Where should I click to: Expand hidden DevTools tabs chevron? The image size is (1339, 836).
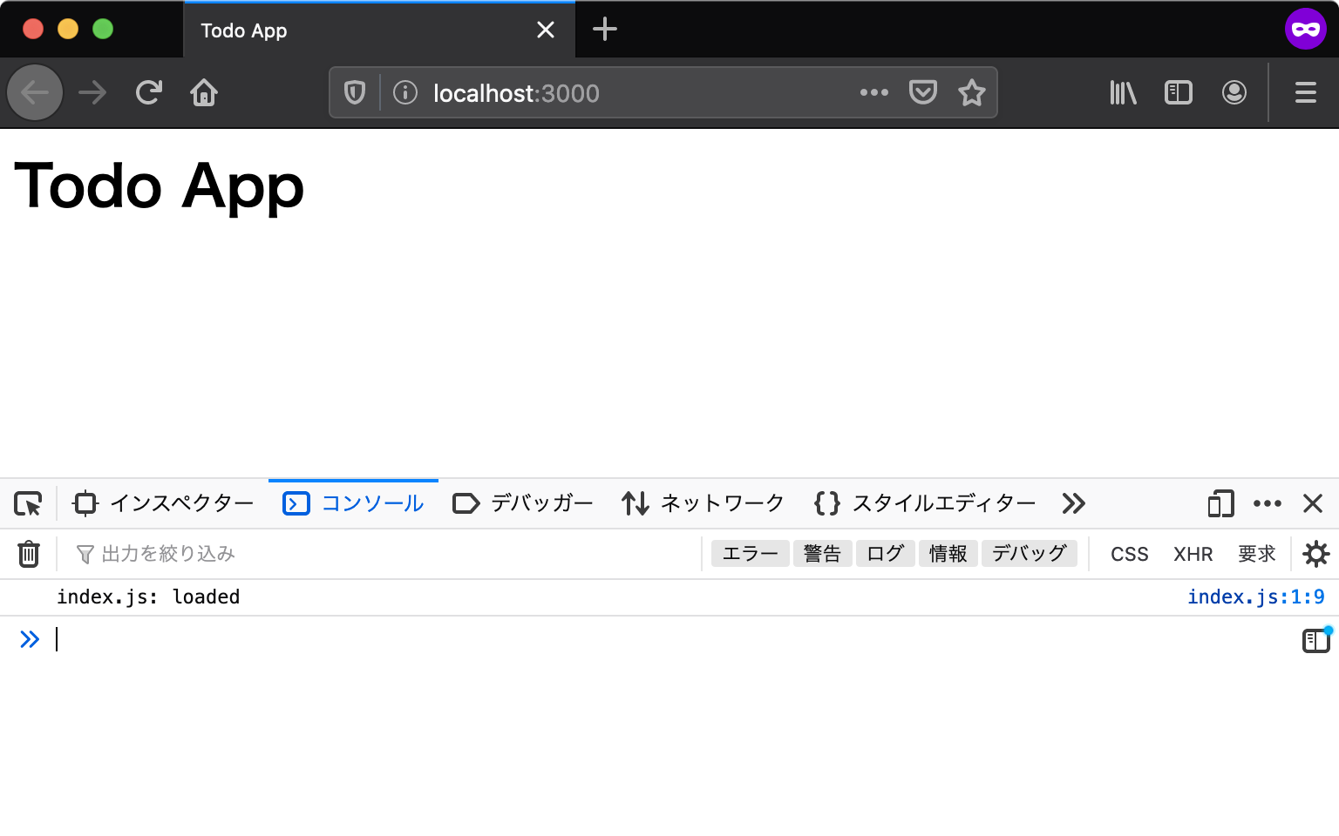tap(1073, 503)
